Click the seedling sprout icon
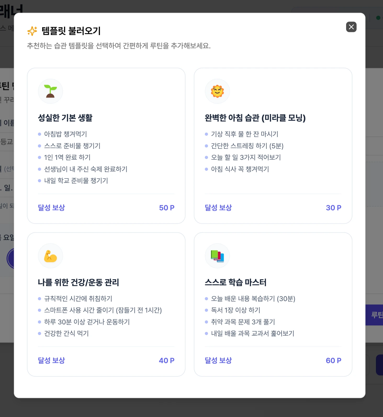 (x=50, y=91)
